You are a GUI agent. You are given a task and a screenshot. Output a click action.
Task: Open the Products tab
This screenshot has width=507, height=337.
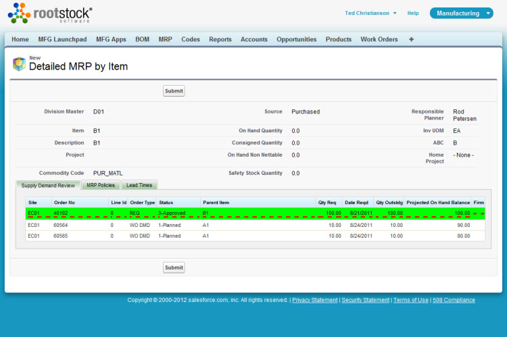[x=339, y=39]
